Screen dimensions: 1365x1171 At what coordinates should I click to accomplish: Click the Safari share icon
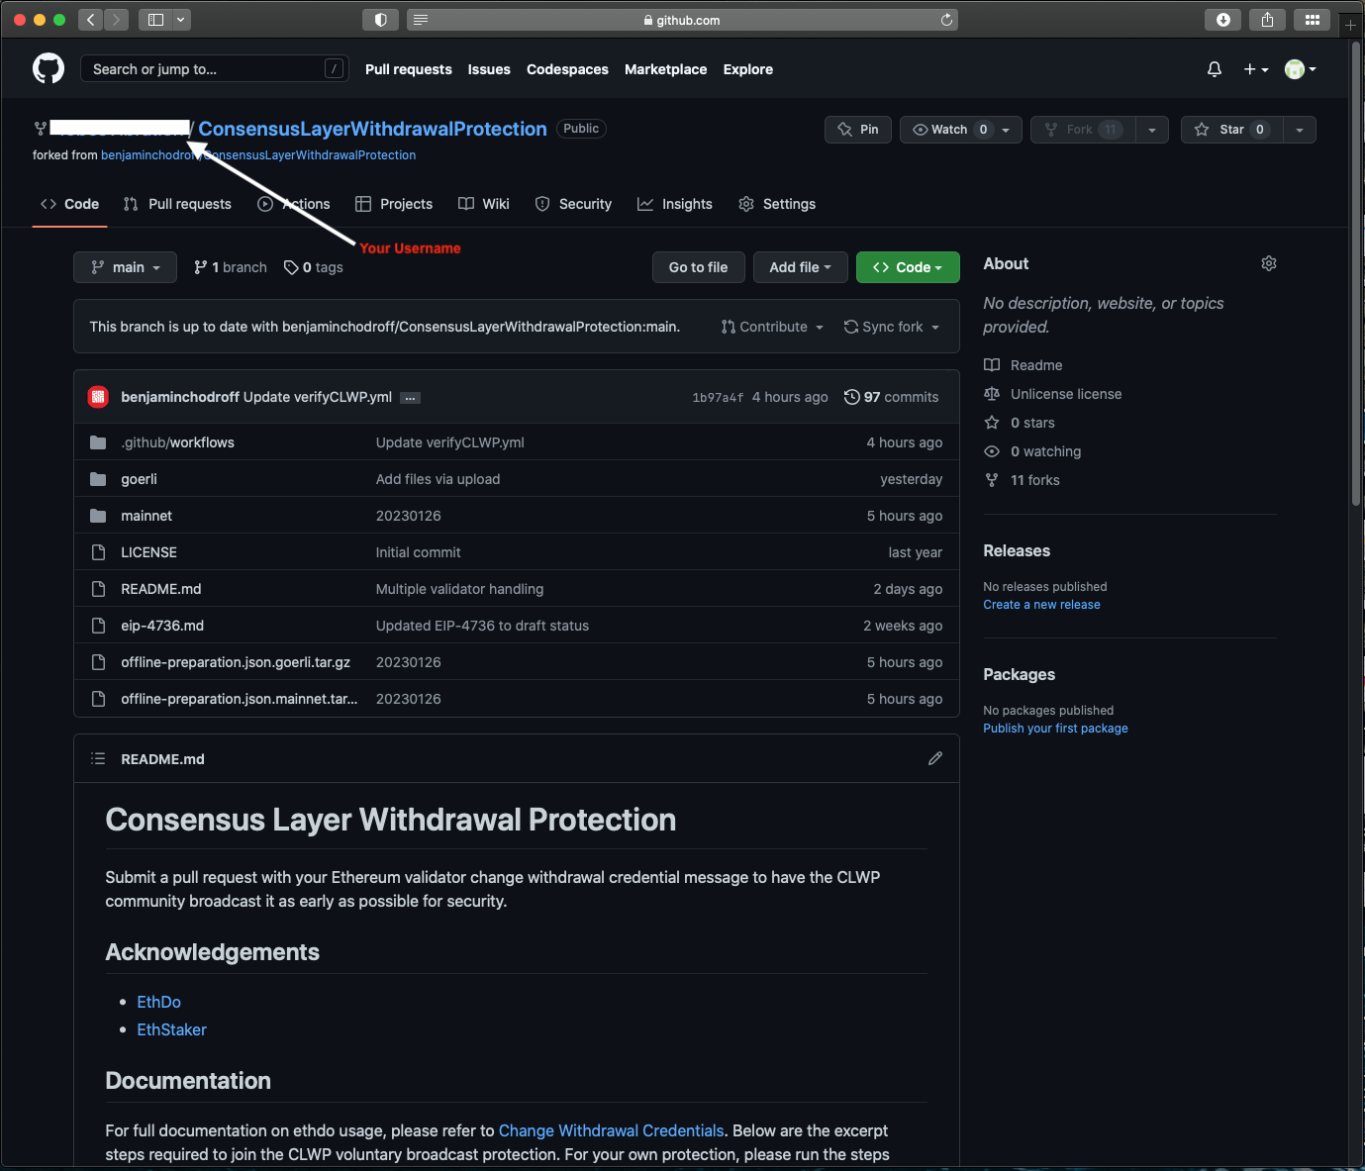(1267, 20)
